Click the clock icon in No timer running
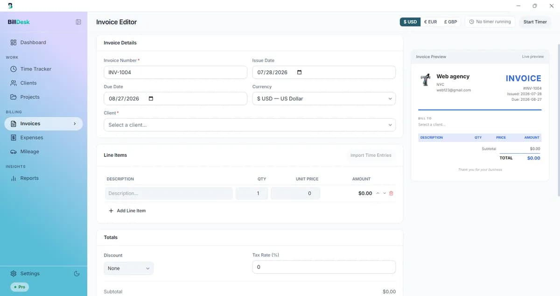560x296 pixels. point(471,22)
